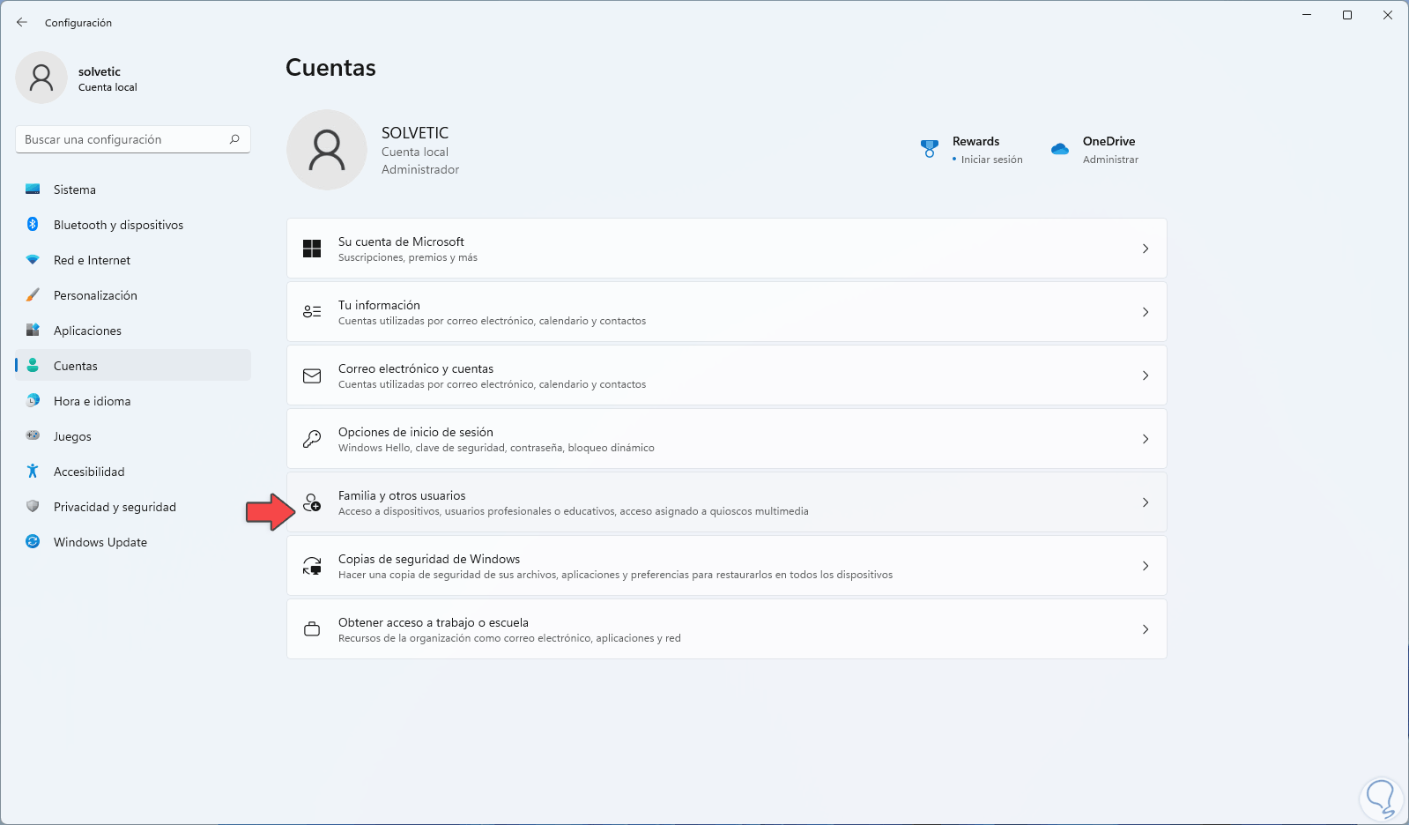
Task: Click the SOLVETIC profile avatar picture
Action: click(x=327, y=150)
